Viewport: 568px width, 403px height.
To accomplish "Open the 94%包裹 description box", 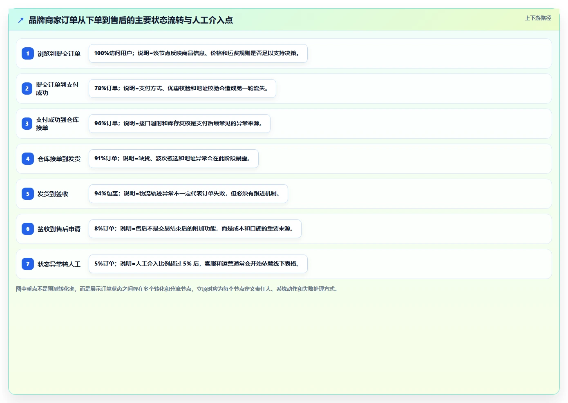I will (188, 194).
